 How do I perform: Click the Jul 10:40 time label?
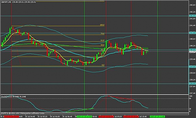pyautogui.click(x=143, y=117)
